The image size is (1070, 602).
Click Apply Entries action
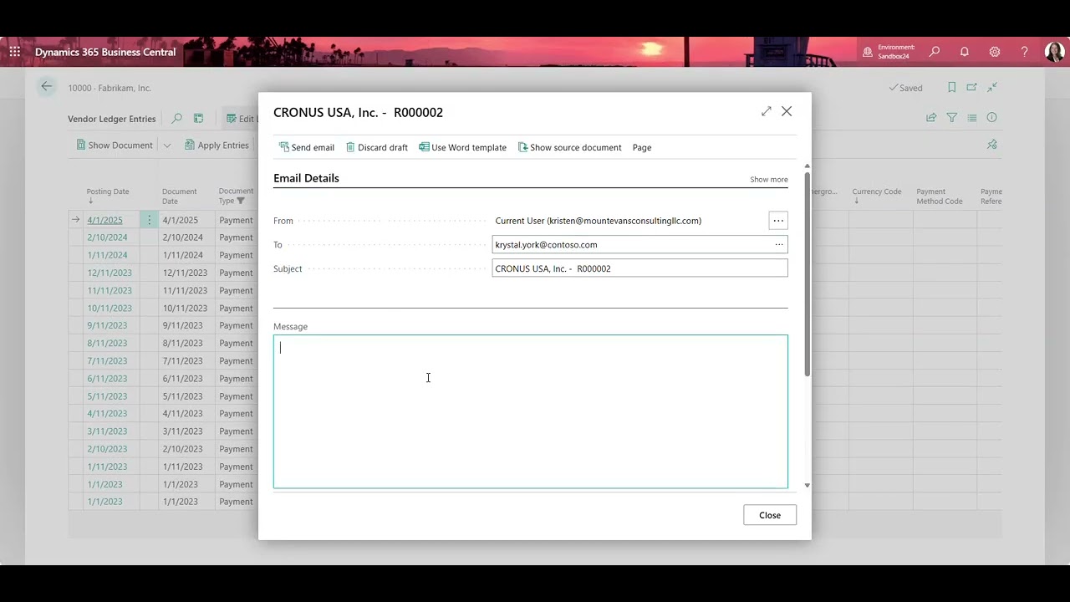[217, 145]
